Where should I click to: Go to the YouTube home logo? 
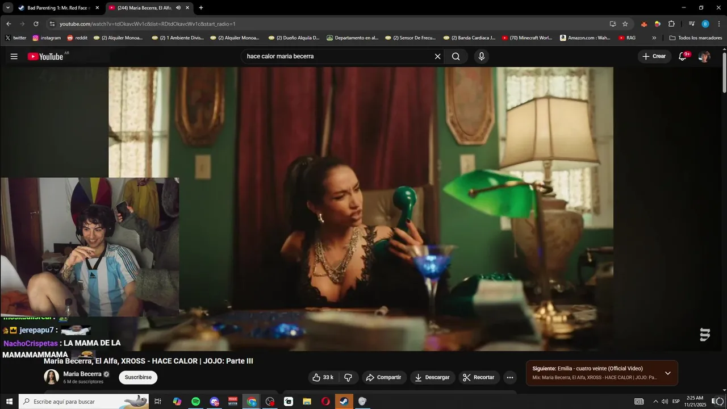coord(45,56)
